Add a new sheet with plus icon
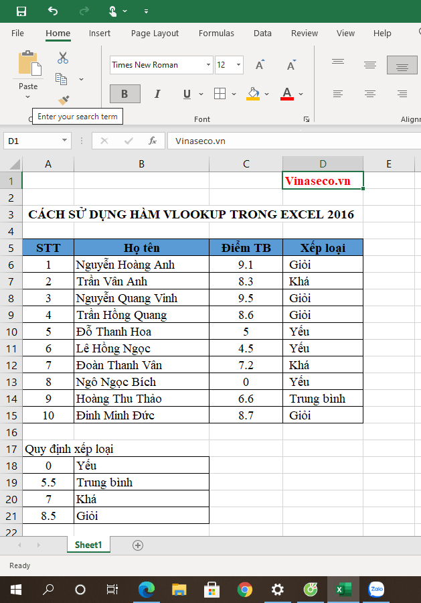This screenshot has width=421, height=603. pos(138,545)
